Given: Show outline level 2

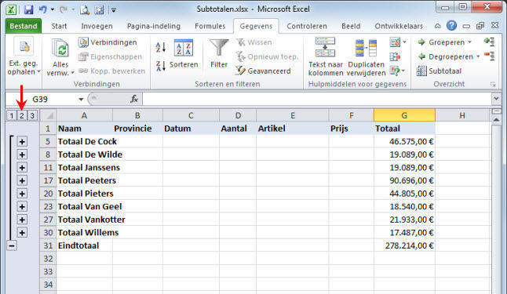Looking at the screenshot, I should (x=22, y=115).
